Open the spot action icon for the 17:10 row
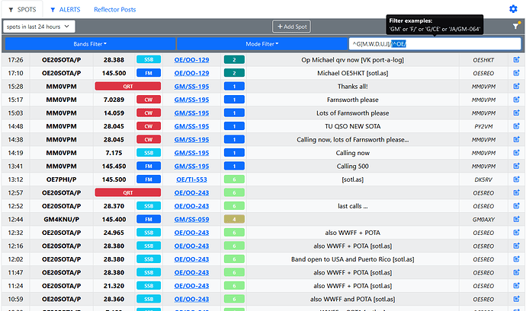This screenshot has height=311, width=526. click(516, 73)
